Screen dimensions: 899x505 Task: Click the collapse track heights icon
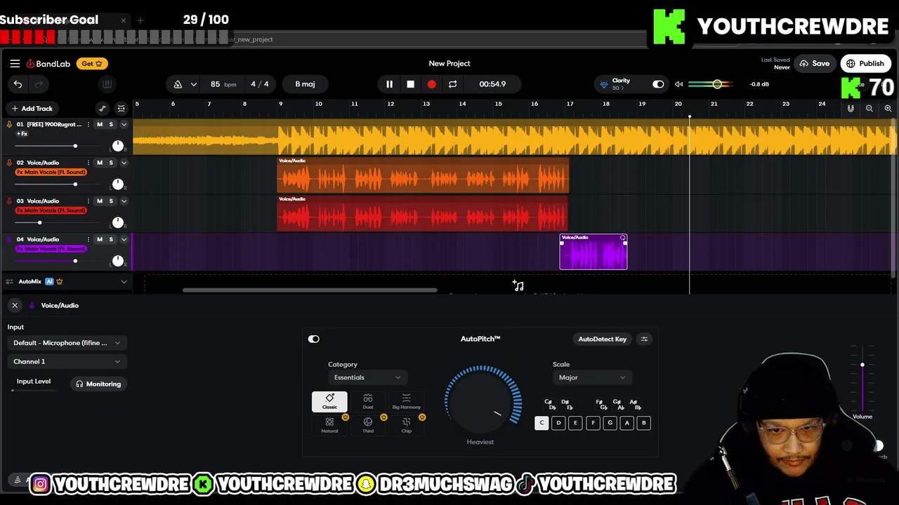121,108
